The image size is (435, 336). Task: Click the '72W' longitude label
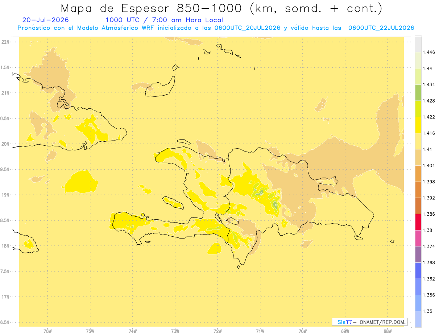(x=218, y=331)
